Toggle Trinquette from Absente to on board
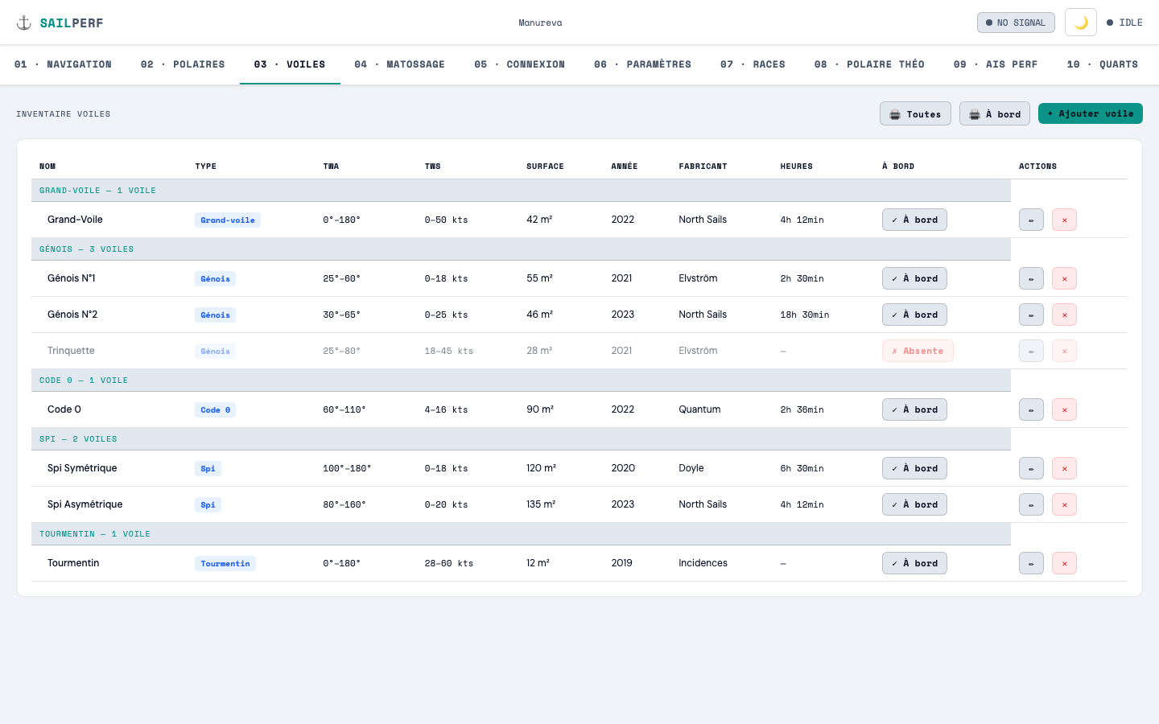Image resolution: width=1159 pixels, height=724 pixels. coord(918,351)
